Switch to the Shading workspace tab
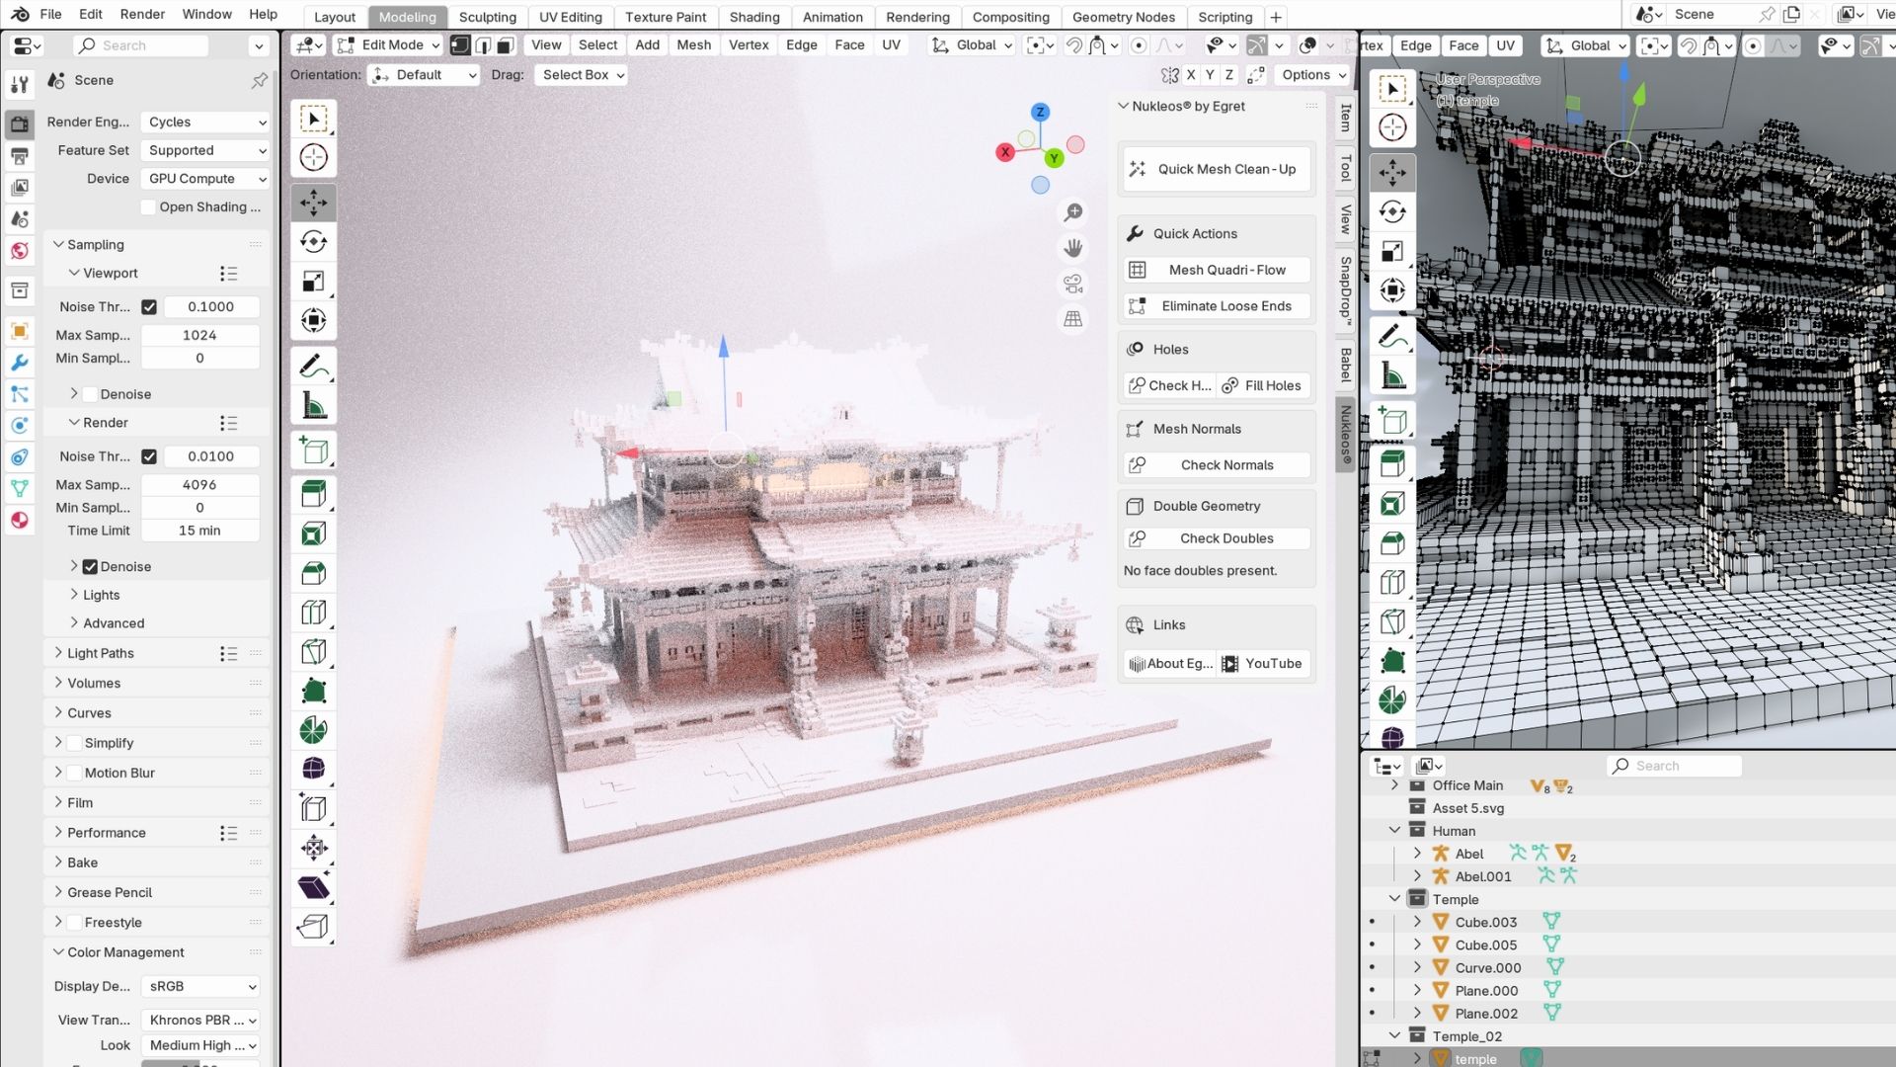The height and width of the screenshot is (1067, 1896). click(753, 17)
